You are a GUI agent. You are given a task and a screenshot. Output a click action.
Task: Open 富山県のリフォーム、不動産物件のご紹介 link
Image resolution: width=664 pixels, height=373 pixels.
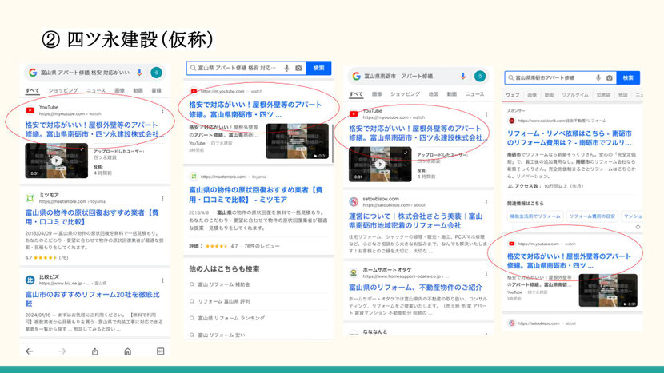415,288
